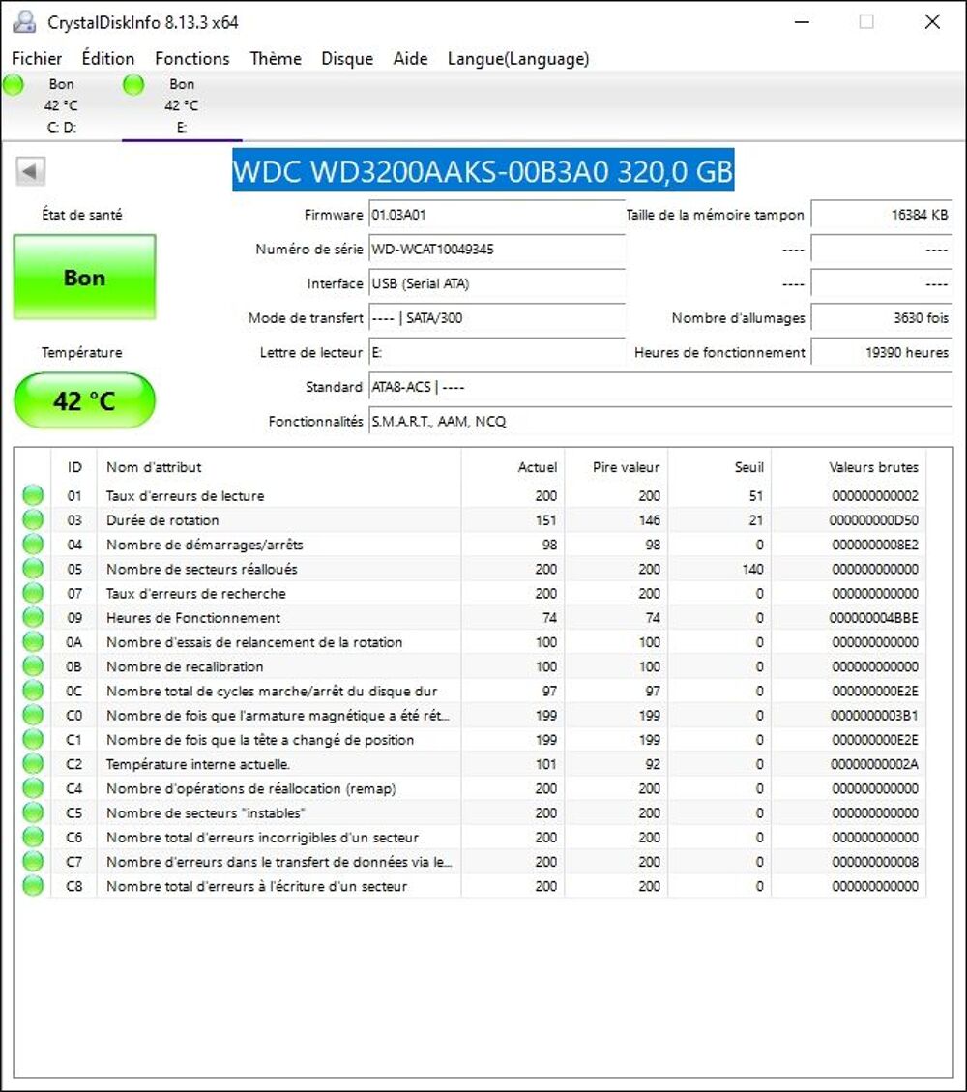Click the Seuil column header
The image size is (967, 1092).
click(x=719, y=466)
